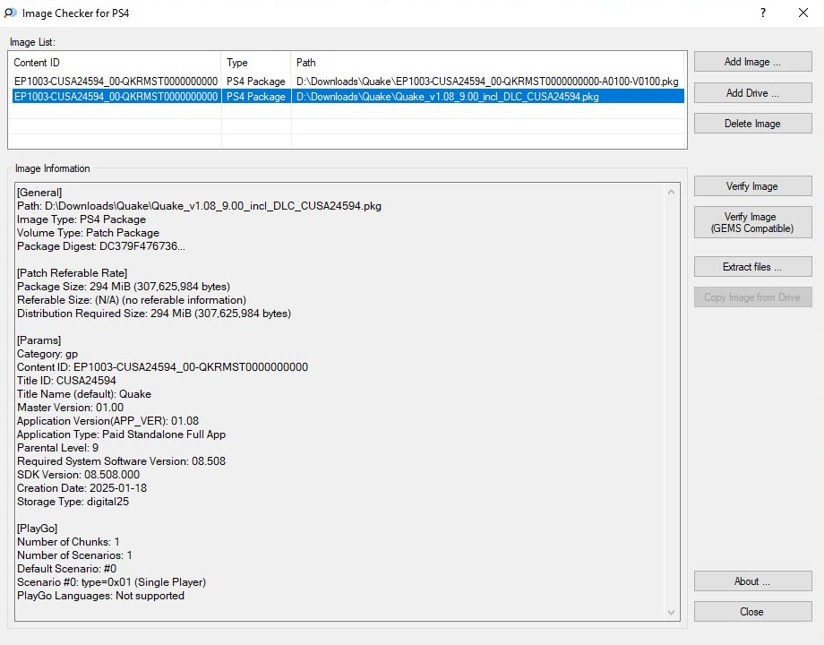The width and height of the screenshot is (824, 645).
Task: Click the Creation Date: 2025-01-18 line
Action: point(82,488)
